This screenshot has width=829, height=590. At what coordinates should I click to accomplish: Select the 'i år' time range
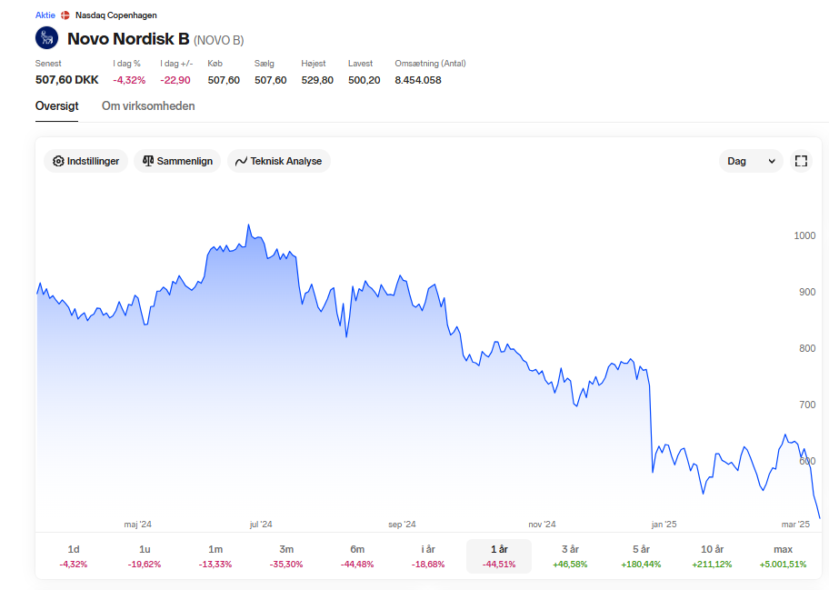428,556
